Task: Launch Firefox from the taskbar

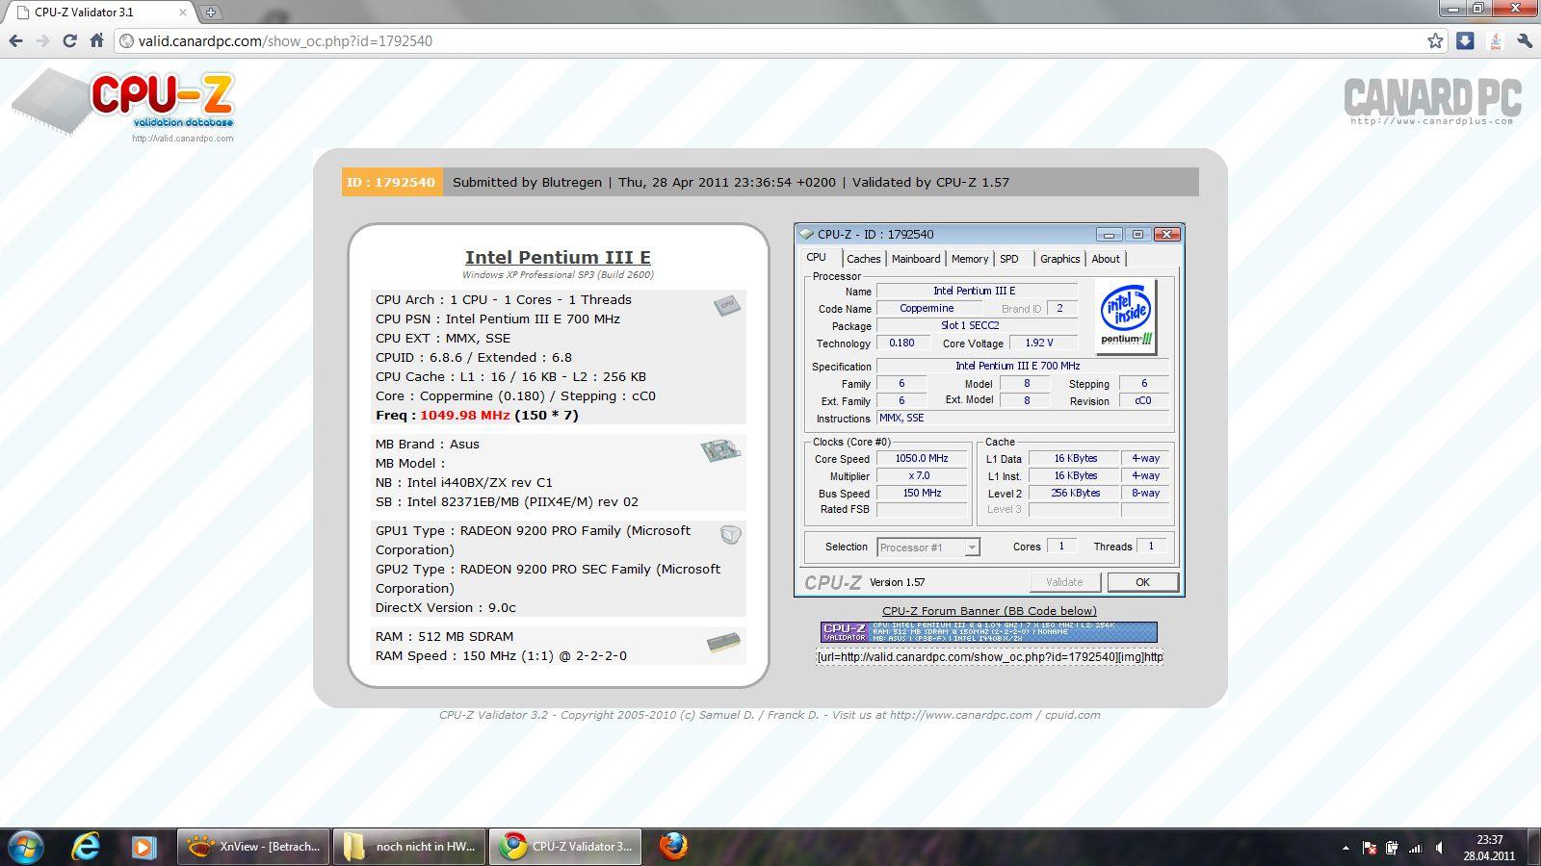Action: click(673, 847)
